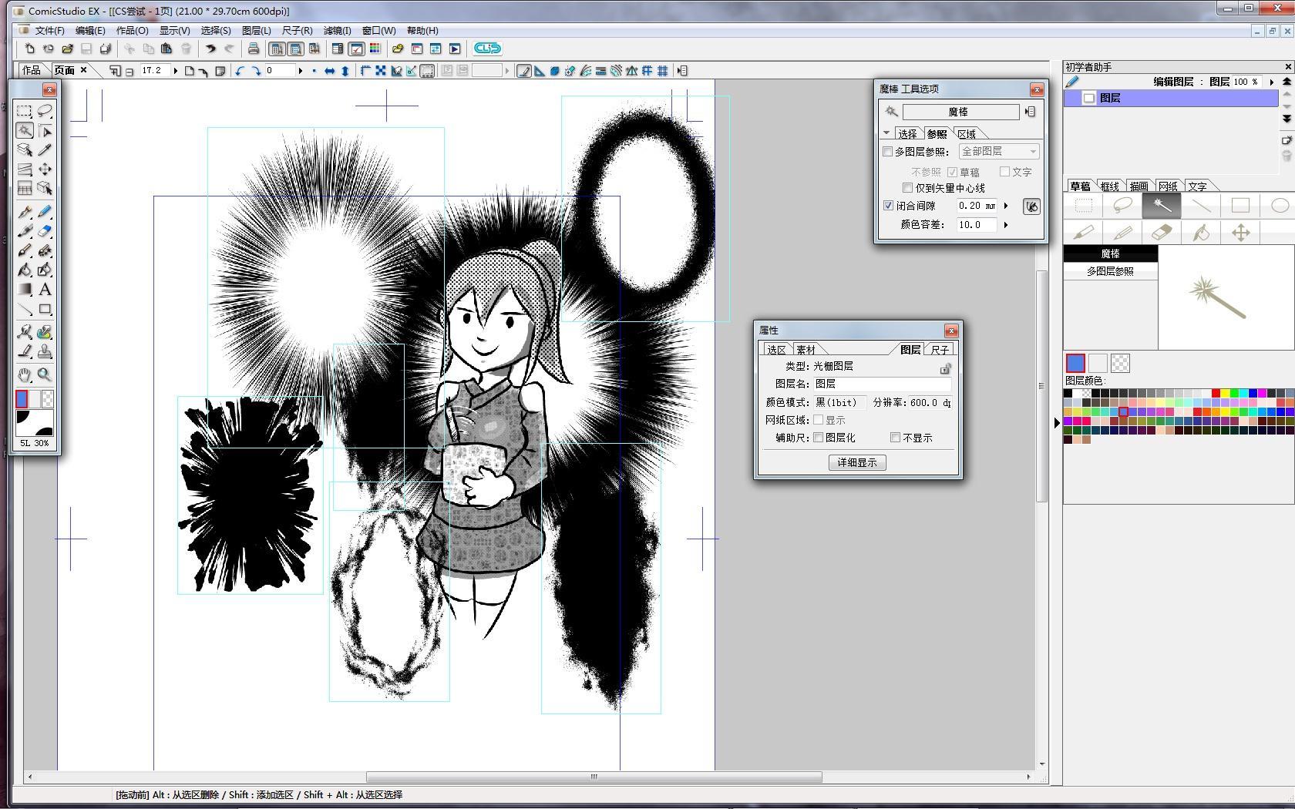Screen dimensions: 1295x809
Task: Tick the 仅到矢量中心线 checkbox
Action: [x=908, y=188]
